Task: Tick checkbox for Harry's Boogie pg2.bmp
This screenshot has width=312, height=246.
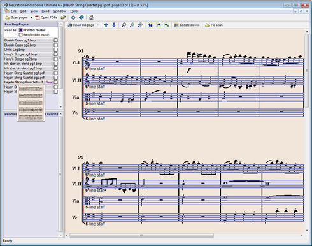Action: 55,59
